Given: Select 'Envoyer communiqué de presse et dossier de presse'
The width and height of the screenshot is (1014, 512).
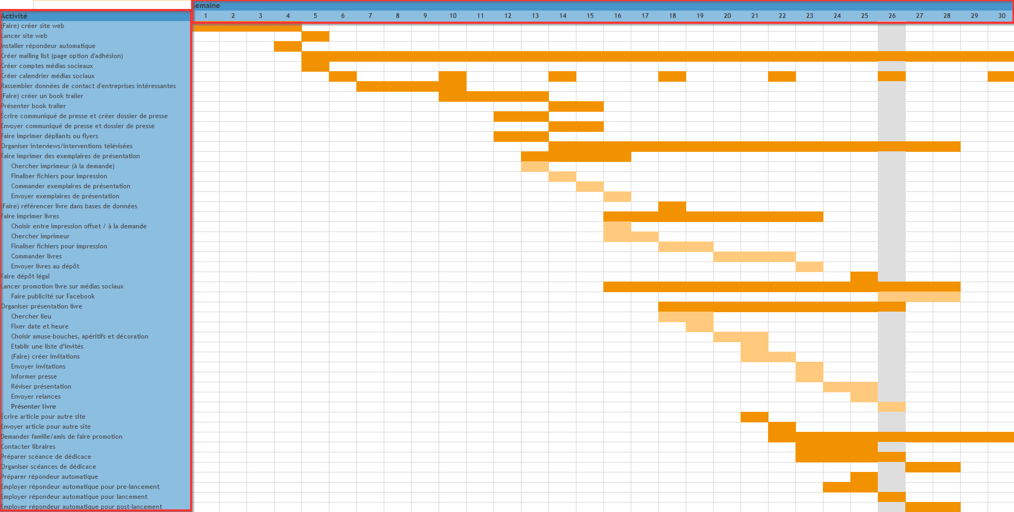Looking at the screenshot, I should tap(96, 126).
